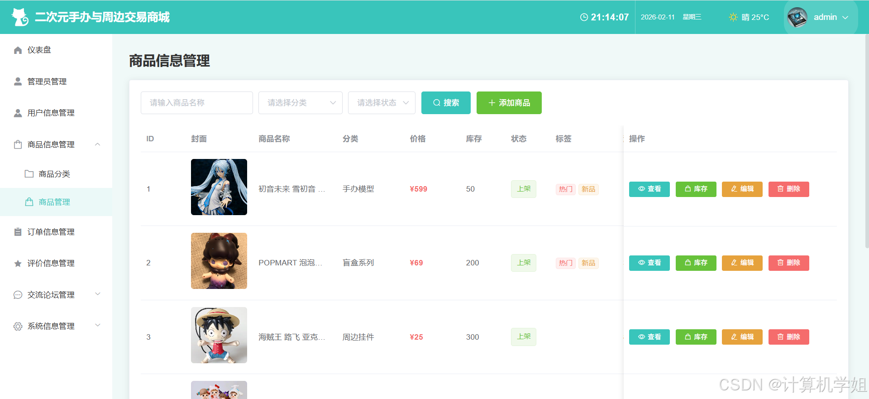Collapse the 商品信息管理 menu chevron
This screenshot has height=399, width=869.
click(97, 144)
